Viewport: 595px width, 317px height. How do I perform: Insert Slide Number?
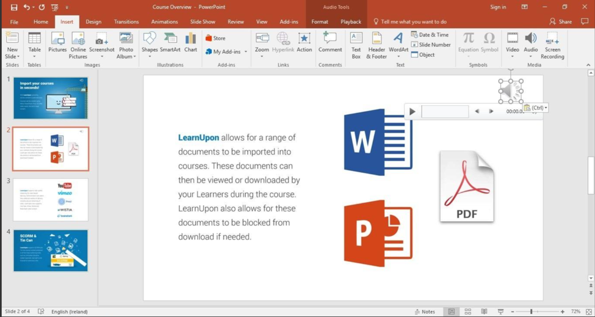pos(431,45)
